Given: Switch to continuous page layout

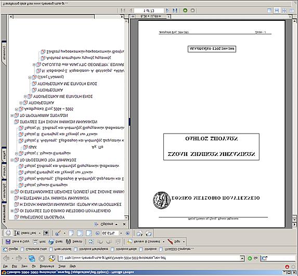Looking at the screenshot, I should tap(277, 10).
